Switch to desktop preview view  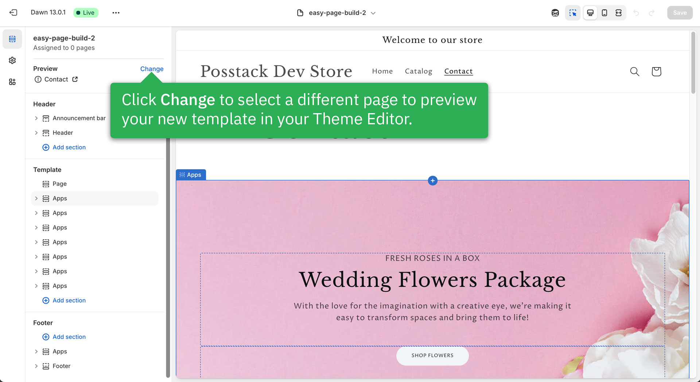coord(590,13)
